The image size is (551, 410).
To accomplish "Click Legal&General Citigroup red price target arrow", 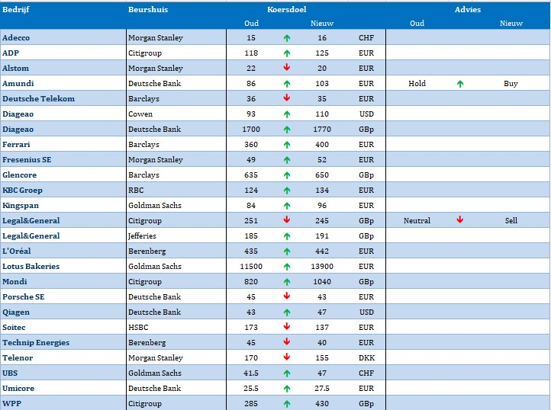I will 287,219.
